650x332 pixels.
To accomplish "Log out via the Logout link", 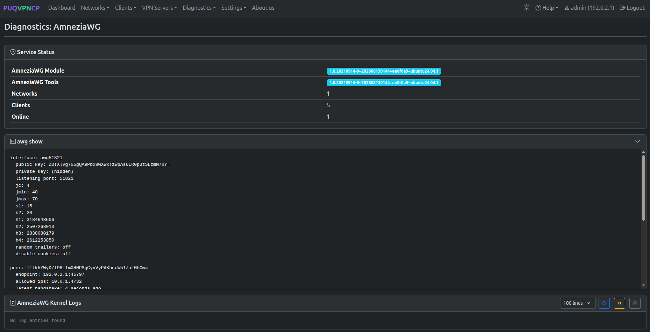I will click(x=632, y=8).
